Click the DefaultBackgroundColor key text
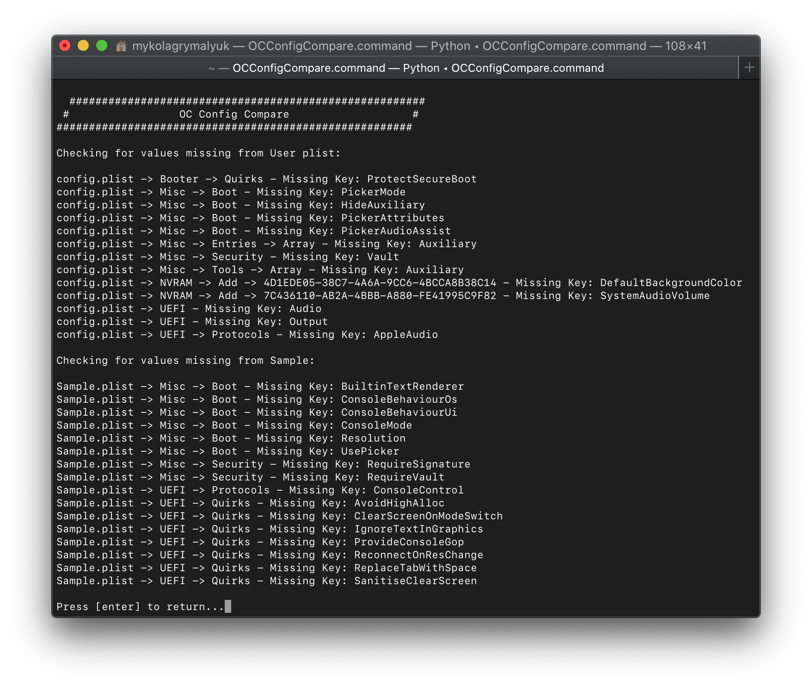The width and height of the screenshot is (812, 686). click(671, 283)
